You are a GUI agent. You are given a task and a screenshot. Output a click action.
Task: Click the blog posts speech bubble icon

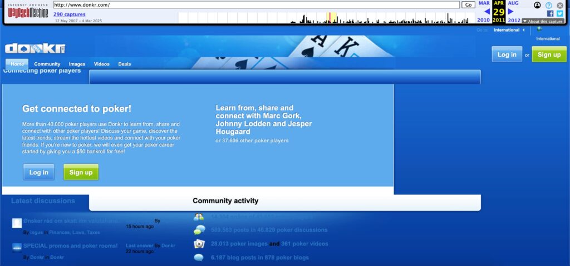[x=199, y=258]
